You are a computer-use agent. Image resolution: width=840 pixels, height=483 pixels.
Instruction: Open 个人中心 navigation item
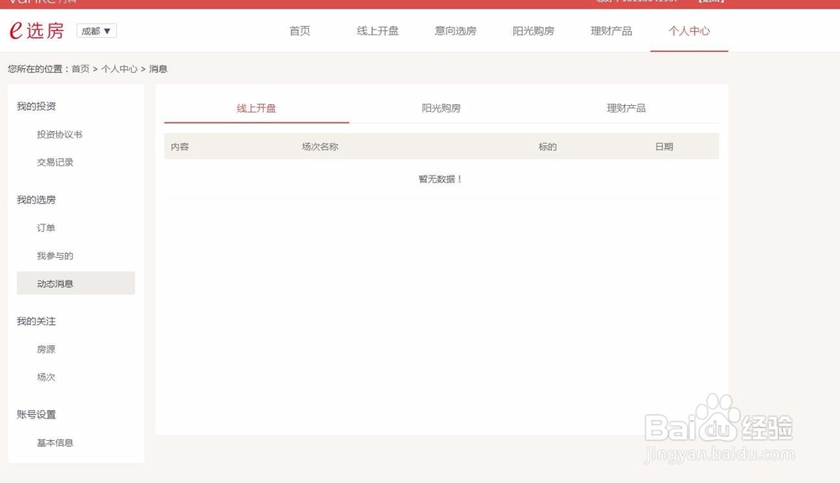[689, 31]
